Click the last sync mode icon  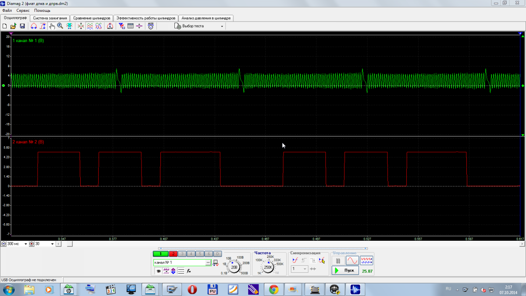coord(322,260)
